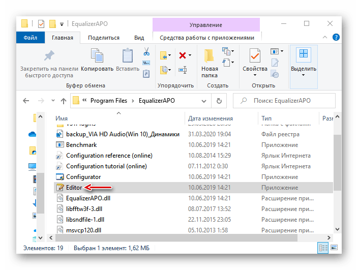Click the red X Delete icon
Screen dimensions: 358x270
coord(183,55)
